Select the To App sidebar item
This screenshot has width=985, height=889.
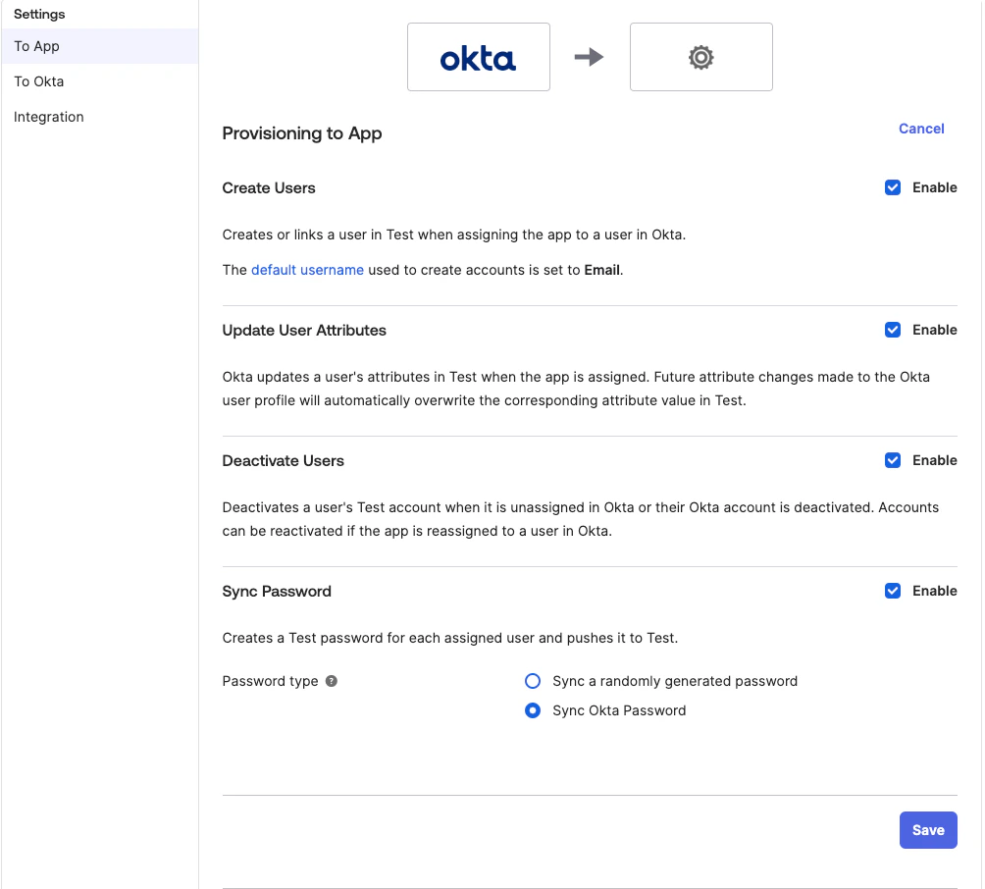pyautogui.click(x=36, y=45)
